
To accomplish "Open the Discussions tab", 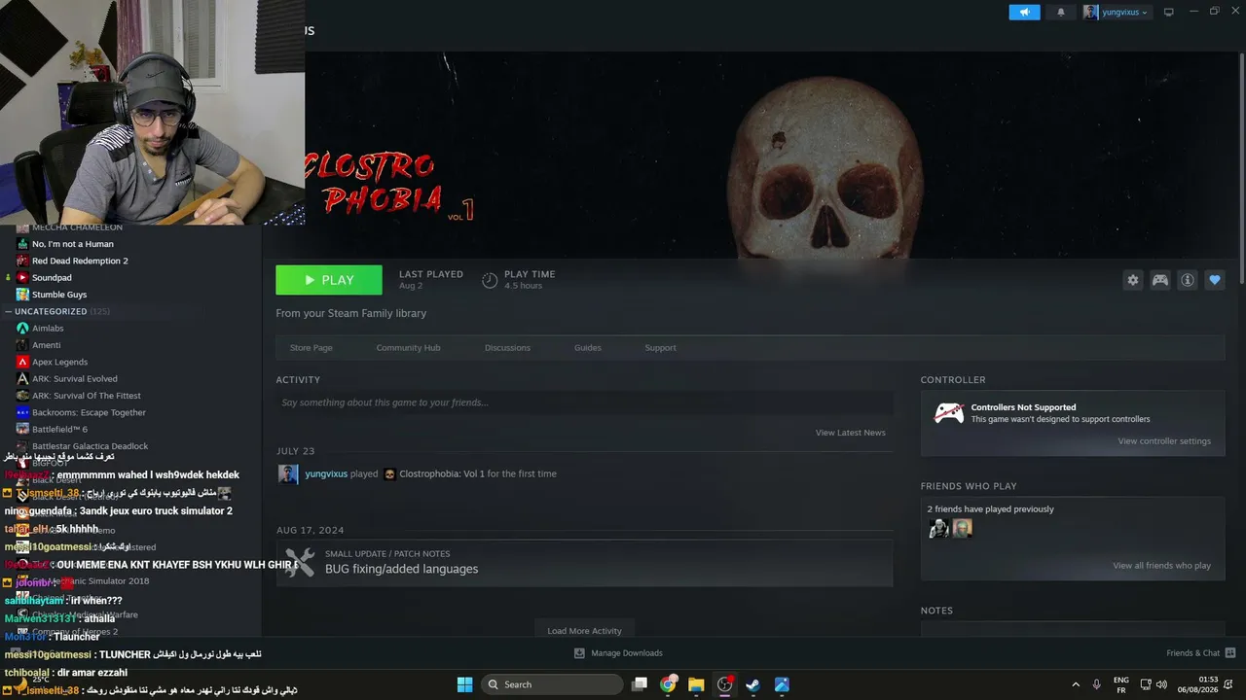I will click(507, 348).
